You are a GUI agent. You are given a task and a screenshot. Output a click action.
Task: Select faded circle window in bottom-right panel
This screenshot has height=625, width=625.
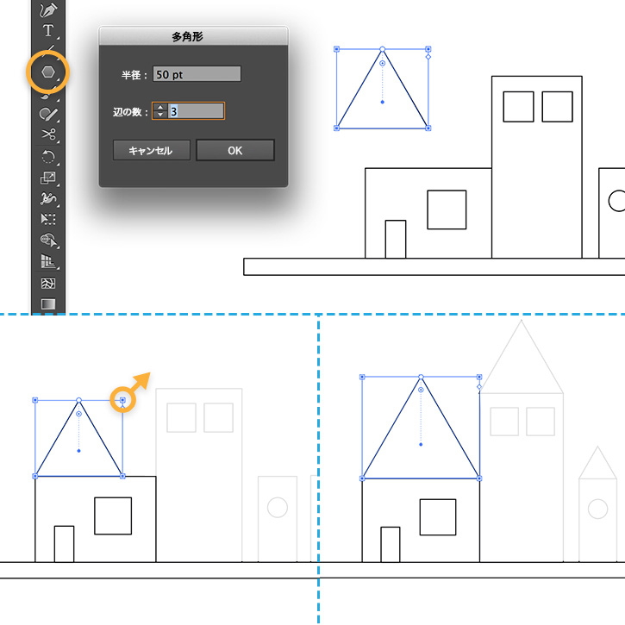pos(597,509)
